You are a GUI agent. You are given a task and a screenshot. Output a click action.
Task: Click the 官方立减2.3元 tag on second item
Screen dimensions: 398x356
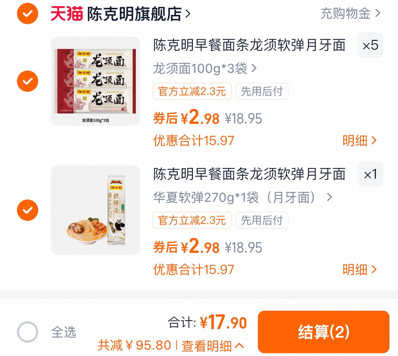pyautogui.click(x=192, y=221)
